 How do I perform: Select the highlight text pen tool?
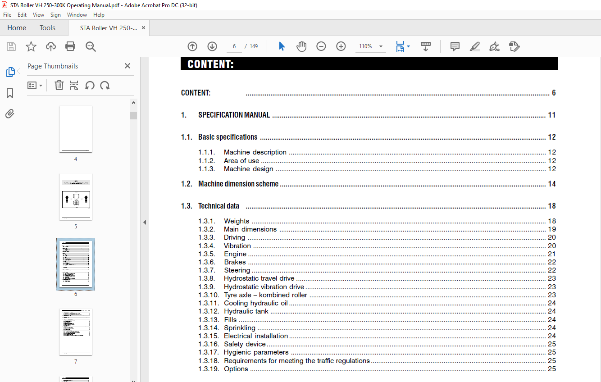pyautogui.click(x=475, y=46)
